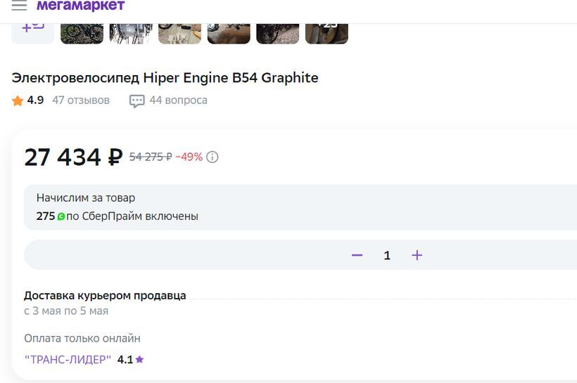
Task: Click the orange rating star icon
Action: 18,100
